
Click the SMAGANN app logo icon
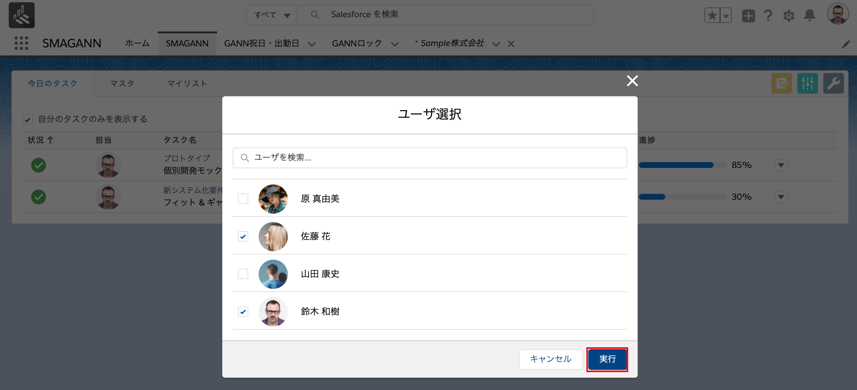[x=22, y=15]
